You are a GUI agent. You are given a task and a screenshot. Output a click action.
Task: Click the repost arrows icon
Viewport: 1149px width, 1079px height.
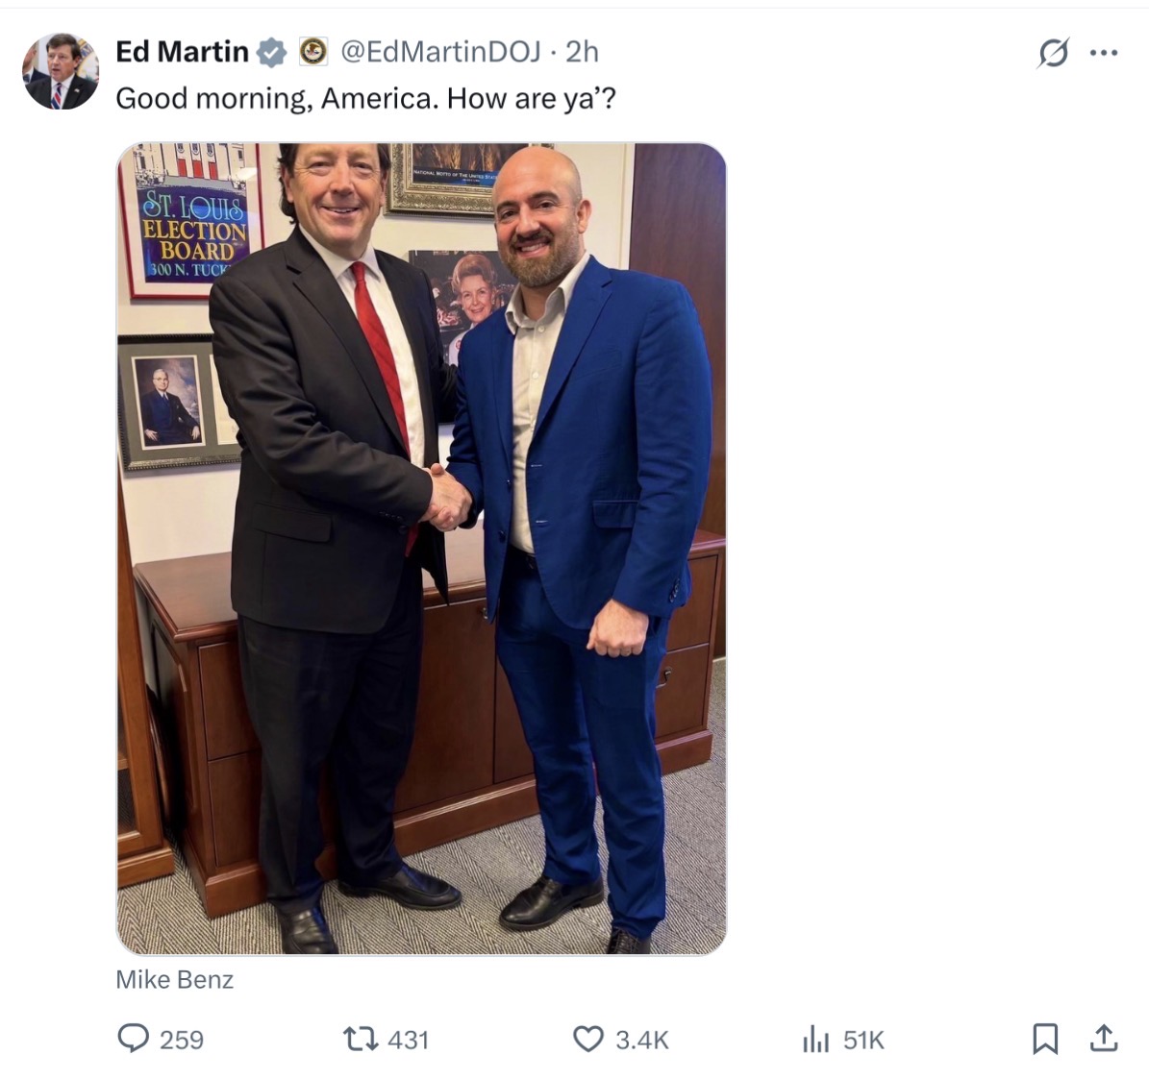(362, 1039)
